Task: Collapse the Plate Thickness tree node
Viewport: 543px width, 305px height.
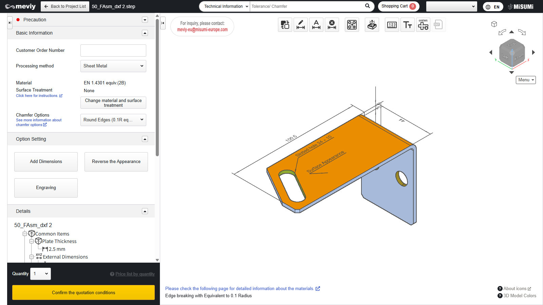Action: (x=32, y=241)
